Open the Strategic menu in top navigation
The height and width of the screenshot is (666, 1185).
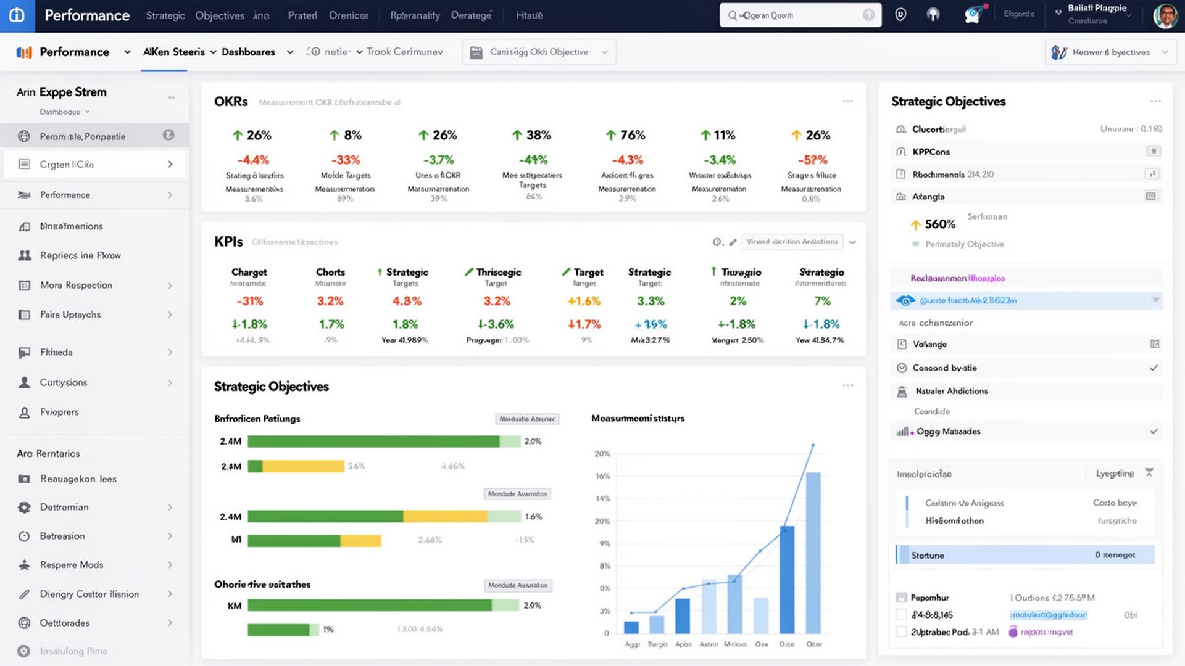point(165,15)
